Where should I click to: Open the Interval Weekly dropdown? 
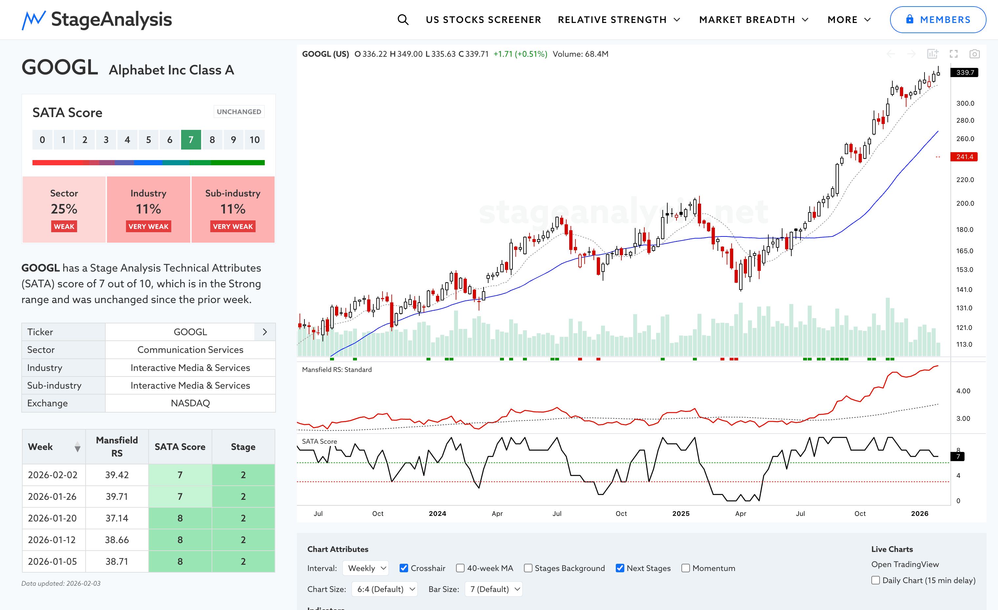click(366, 568)
